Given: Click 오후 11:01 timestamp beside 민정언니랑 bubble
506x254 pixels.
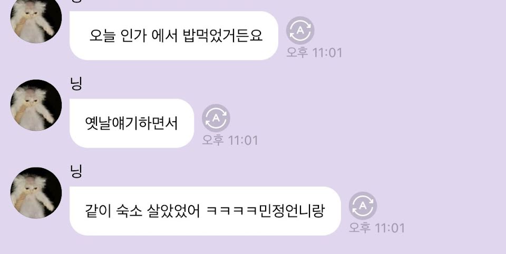Looking at the screenshot, I should [376, 228].
